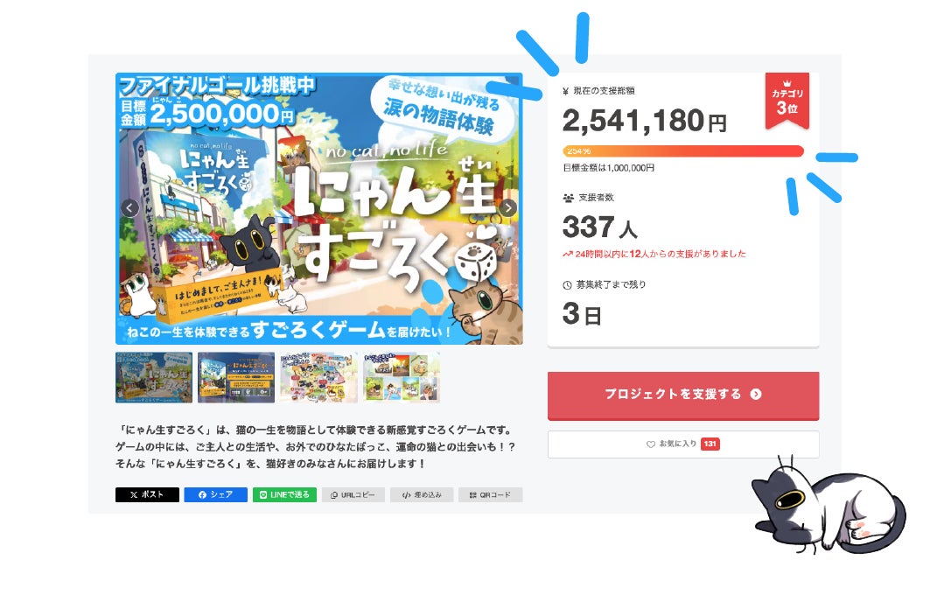Viewport: 930px width, 595px height.
Task: Select the fourth thumbnail with card illustrations
Action: [x=401, y=378]
